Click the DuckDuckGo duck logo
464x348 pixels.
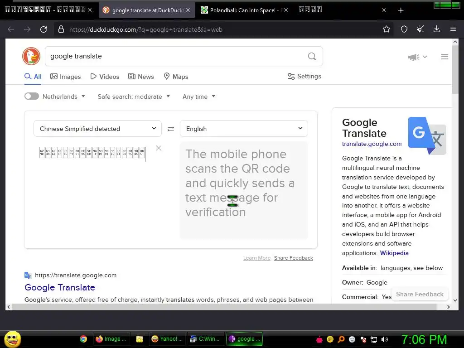pos(31,56)
